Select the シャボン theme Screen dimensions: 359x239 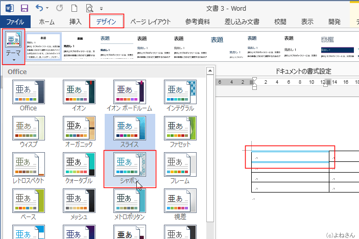[x=130, y=169]
